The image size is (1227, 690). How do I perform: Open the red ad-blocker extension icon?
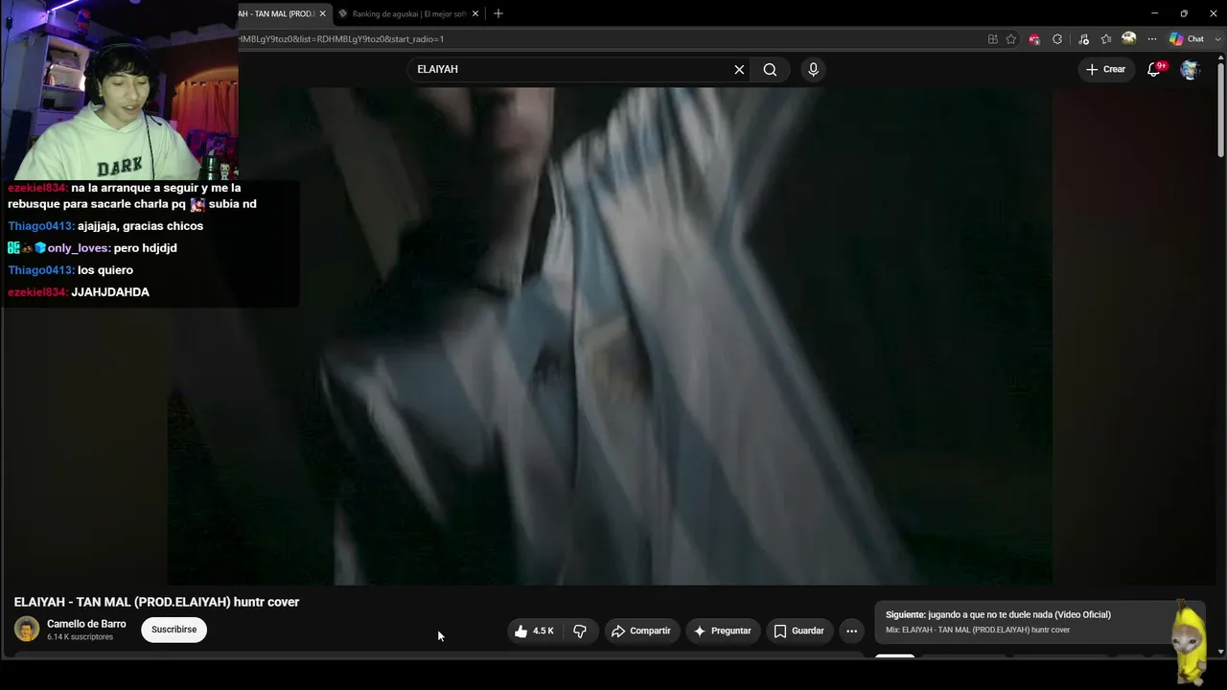pos(1033,39)
